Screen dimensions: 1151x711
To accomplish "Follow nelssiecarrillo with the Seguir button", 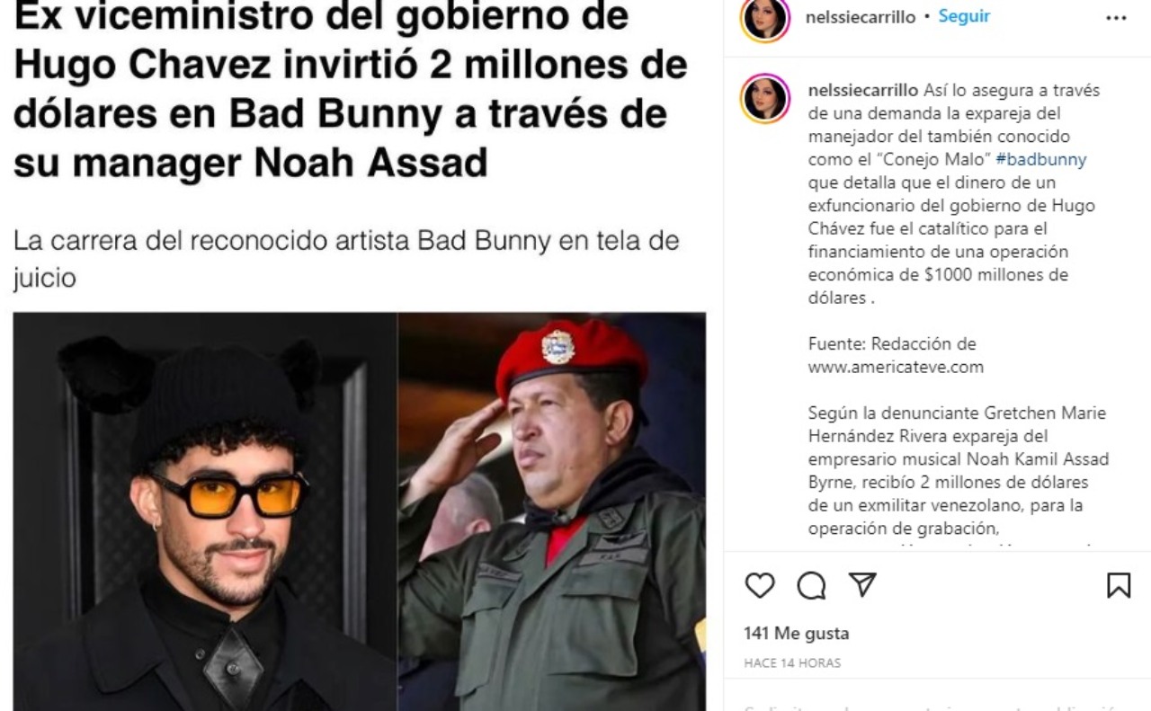I will [x=964, y=17].
